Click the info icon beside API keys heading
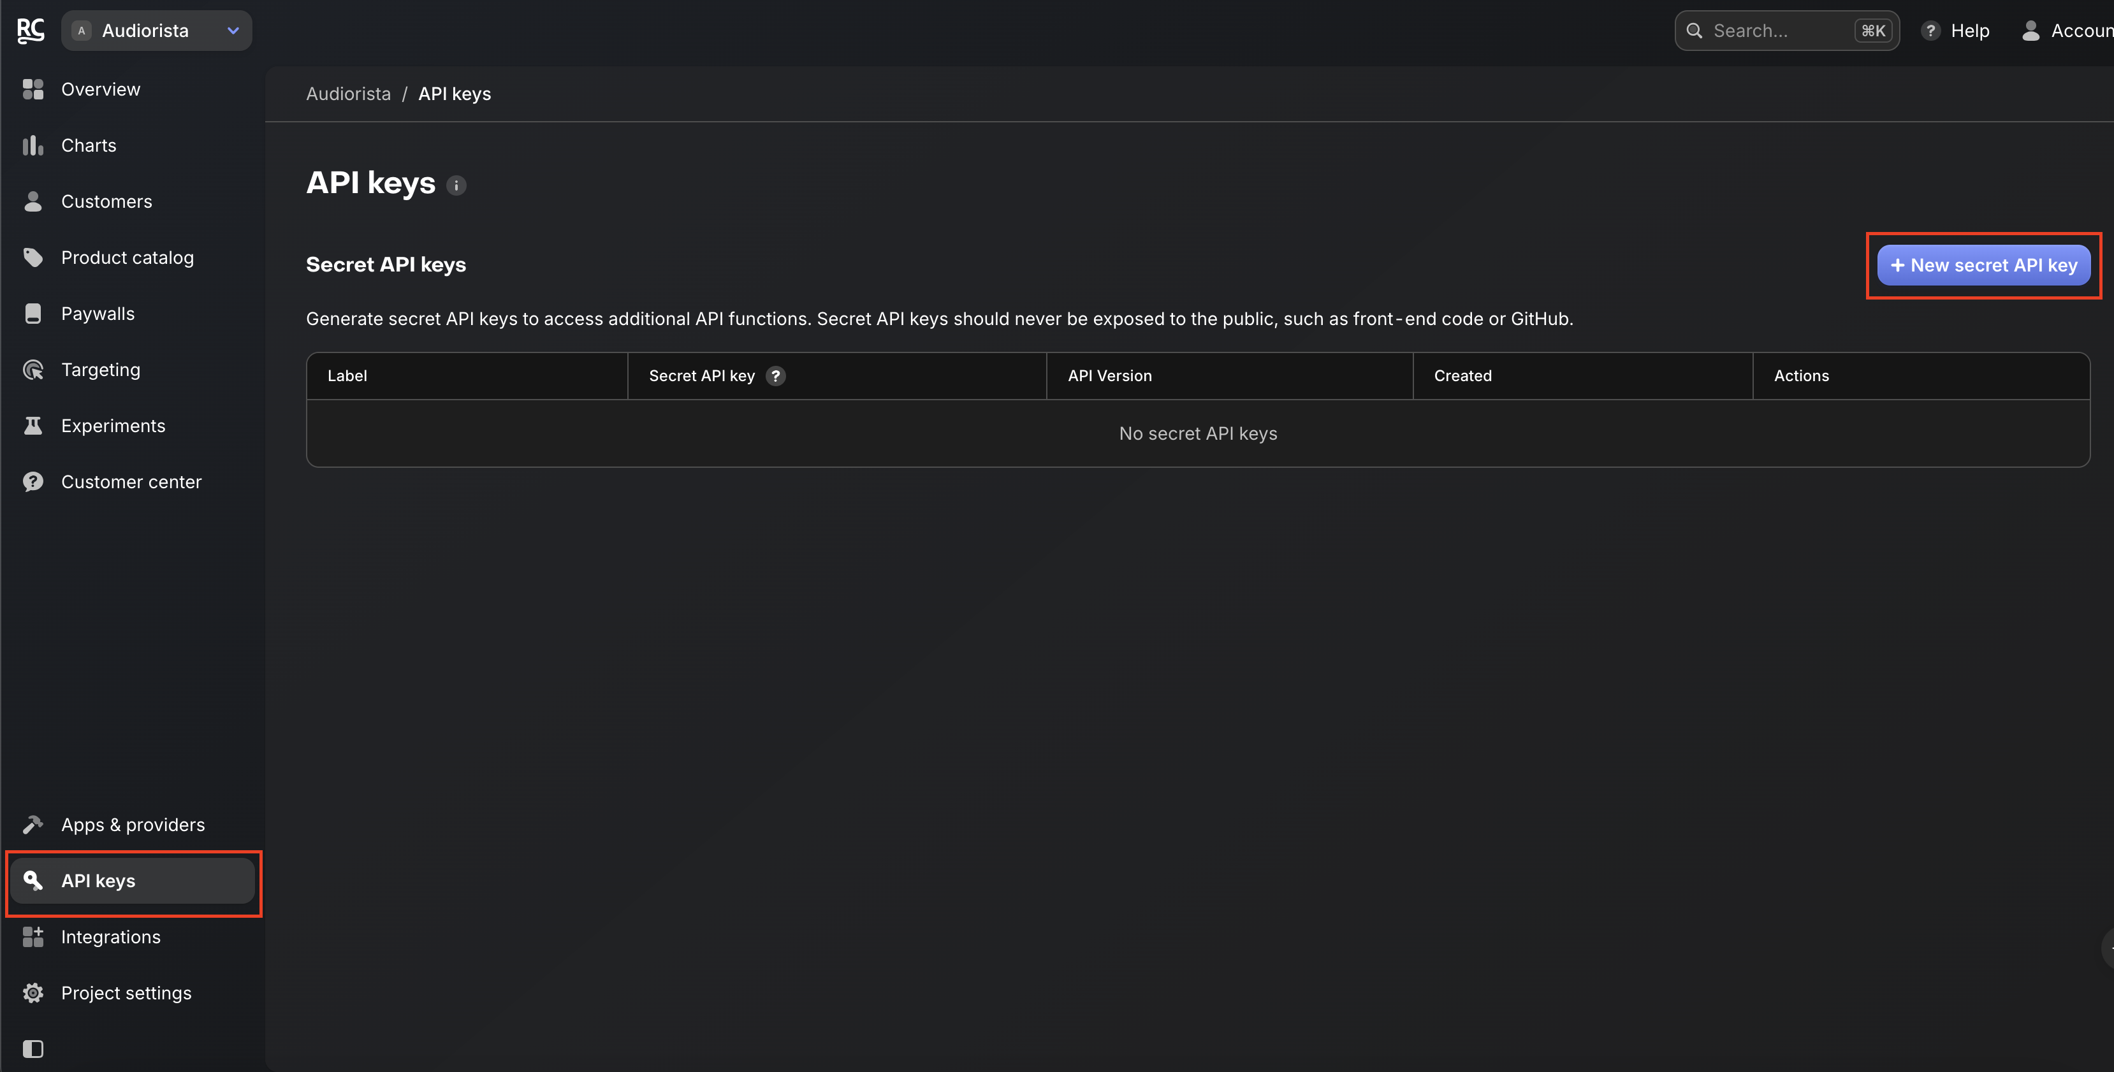This screenshot has width=2114, height=1072. 456,185
